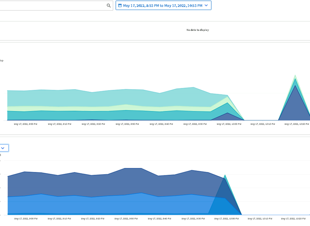This screenshot has width=310, height=226.
Task: Click 9:40 PM axis label on upper chart
Action: pyautogui.click(x=161, y=124)
